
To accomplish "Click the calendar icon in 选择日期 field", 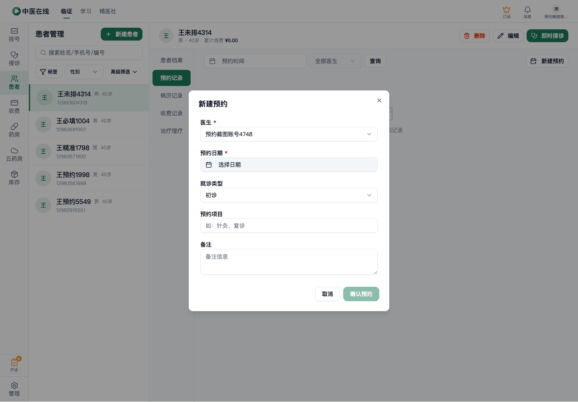I will pyautogui.click(x=209, y=165).
